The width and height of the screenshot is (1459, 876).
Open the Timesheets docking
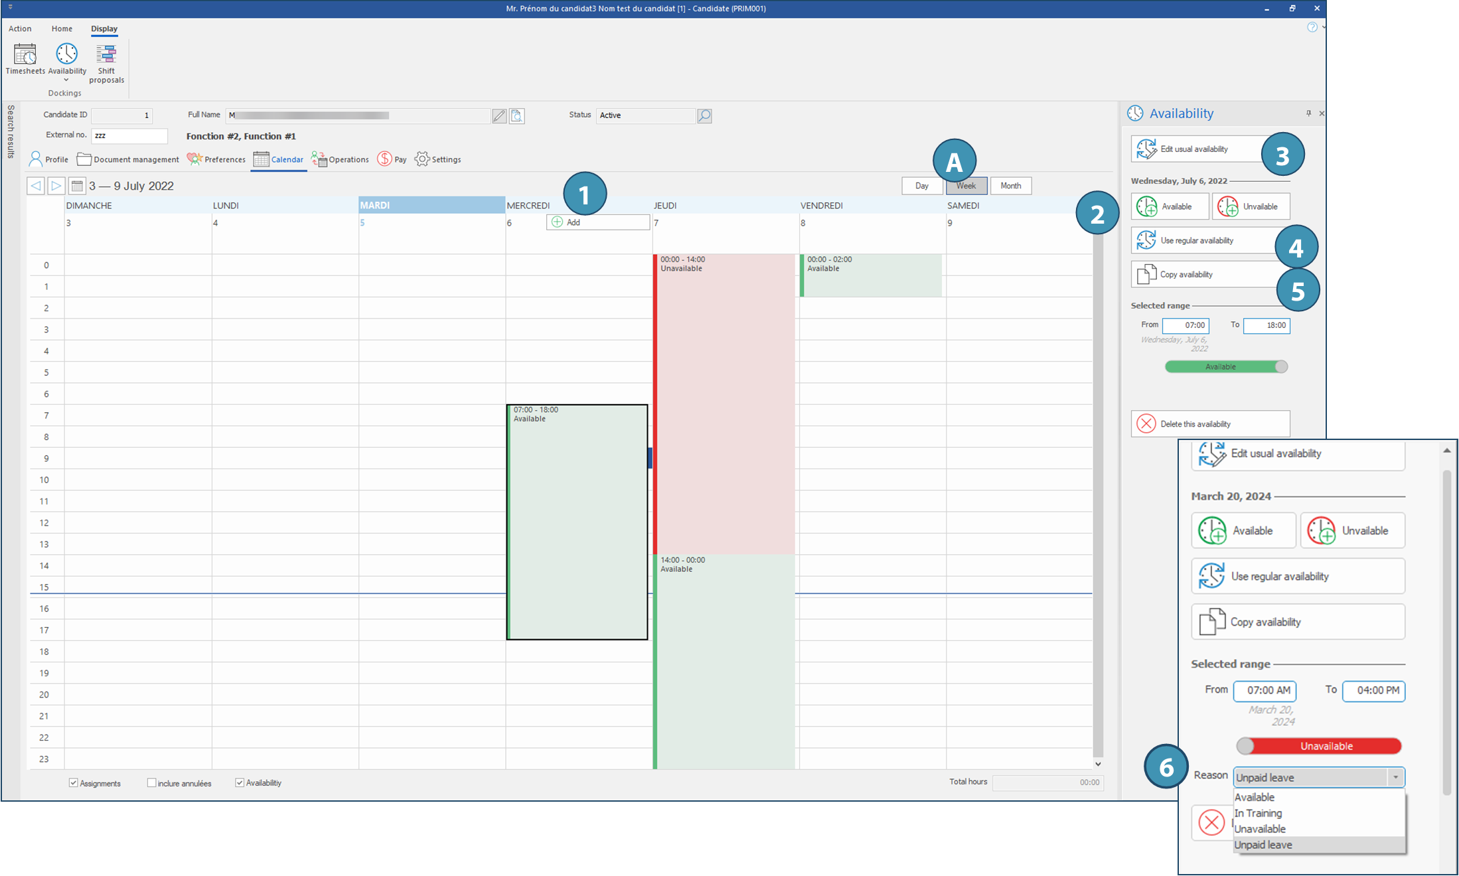click(25, 59)
